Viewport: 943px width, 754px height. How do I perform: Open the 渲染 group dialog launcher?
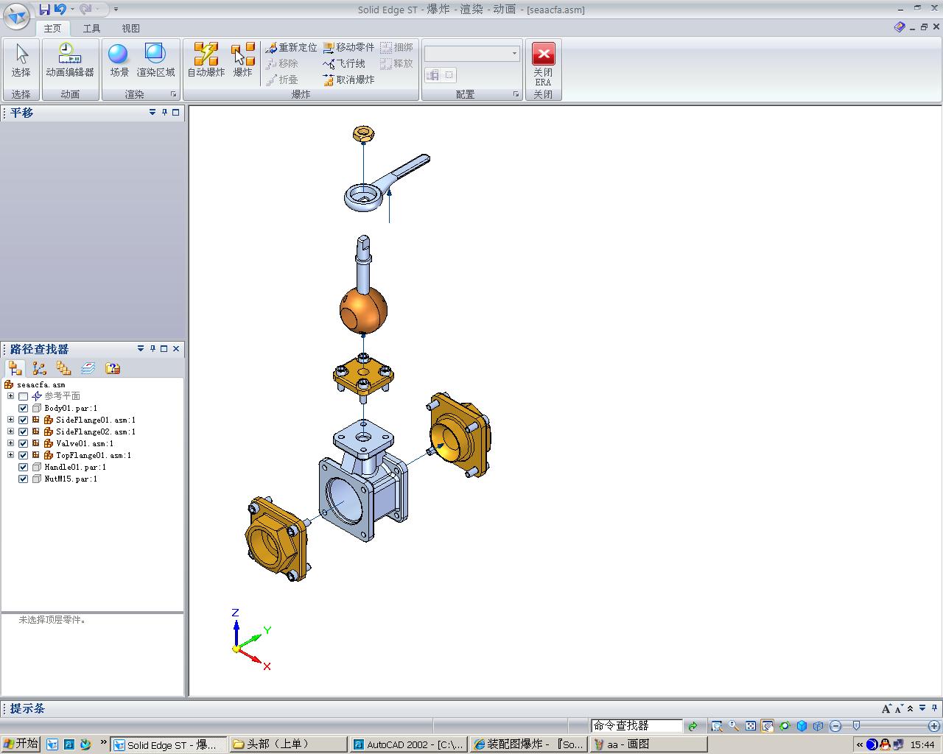(174, 94)
